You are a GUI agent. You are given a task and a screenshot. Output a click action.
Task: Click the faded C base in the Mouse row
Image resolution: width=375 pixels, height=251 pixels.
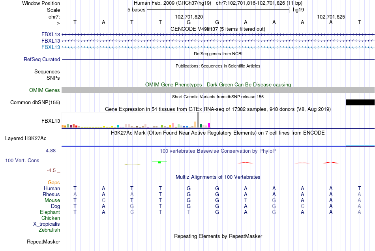pyautogui.click(x=103, y=200)
